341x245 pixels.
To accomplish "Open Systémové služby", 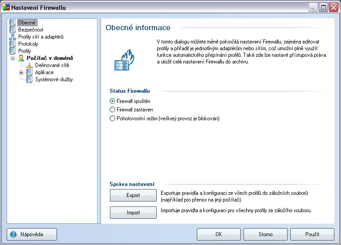I will 54,79.
